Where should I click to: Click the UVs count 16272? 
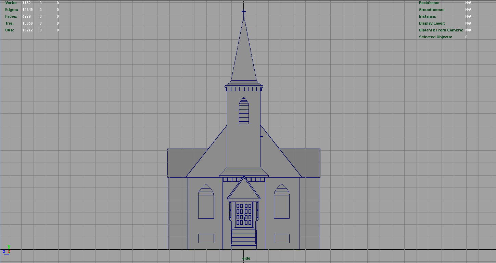point(27,30)
